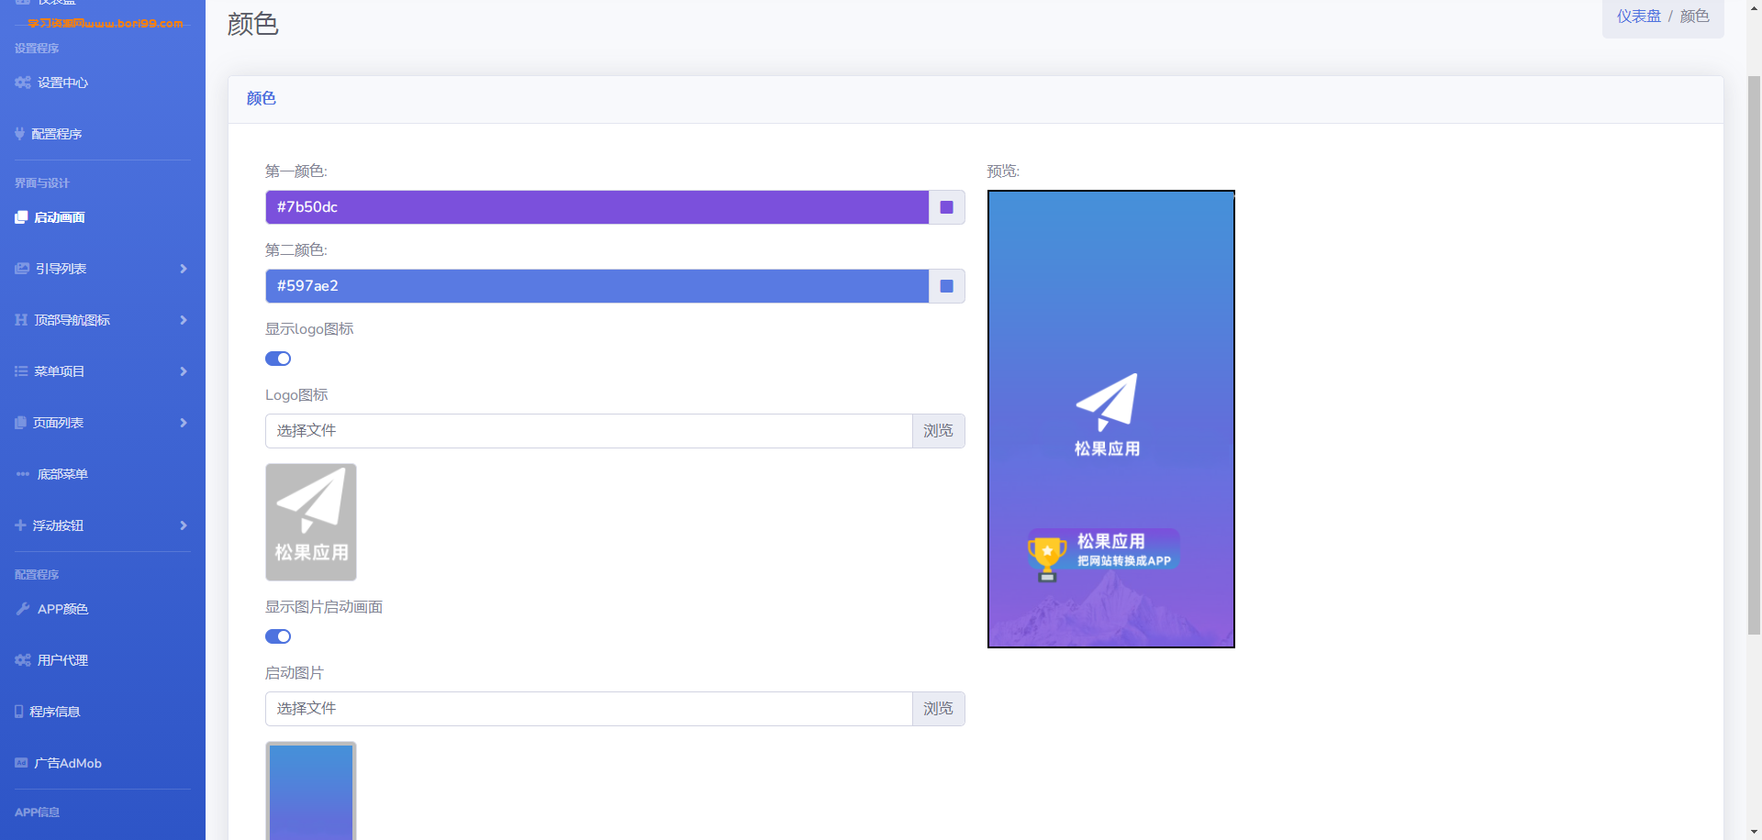The width and height of the screenshot is (1762, 840).
Task: Click 浏览 button for Logo图标 file
Action: point(938,431)
